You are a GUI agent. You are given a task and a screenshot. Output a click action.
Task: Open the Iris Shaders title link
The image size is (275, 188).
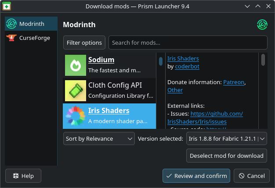click(183, 58)
